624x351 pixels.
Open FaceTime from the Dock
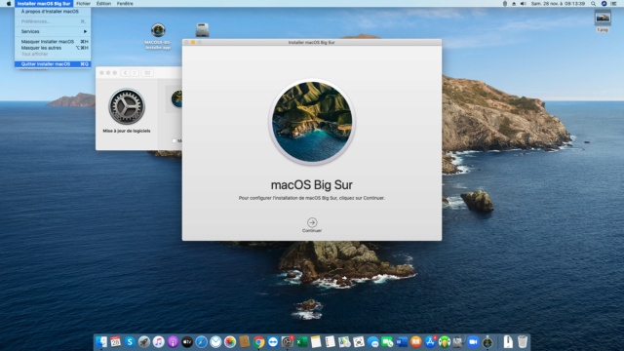[x=387, y=342]
